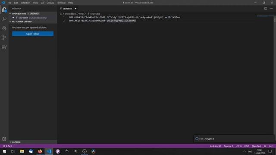Image resolution: width=276 pixels, height=155 pixels.
Task: Open Firefox from the taskbar
Action: pyautogui.click(x=40, y=151)
